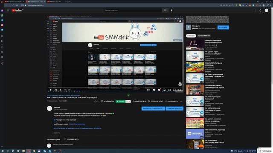This screenshot has height=153, width=273.
Task: Toggle autoplay switch in the video player
Action: point(148,90)
